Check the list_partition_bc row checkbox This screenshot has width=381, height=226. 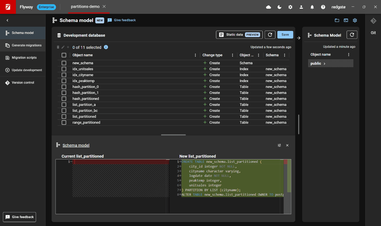[64, 110]
